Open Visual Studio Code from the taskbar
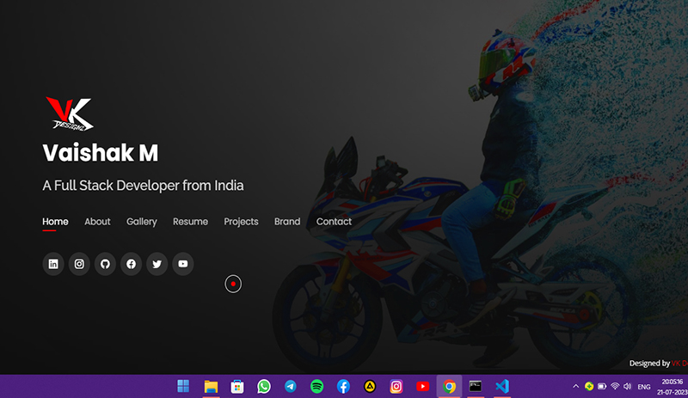The height and width of the screenshot is (398, 688). (x=502, y=386)
